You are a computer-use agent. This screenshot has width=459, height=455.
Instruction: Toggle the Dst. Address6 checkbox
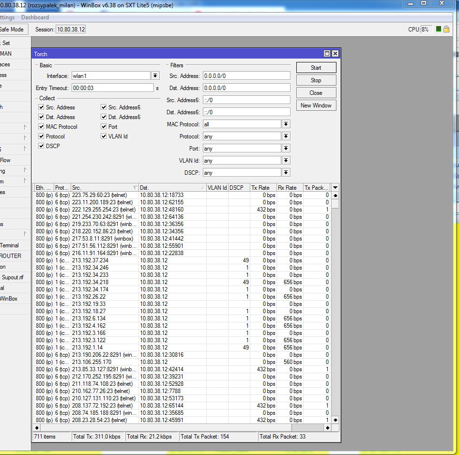104,117
